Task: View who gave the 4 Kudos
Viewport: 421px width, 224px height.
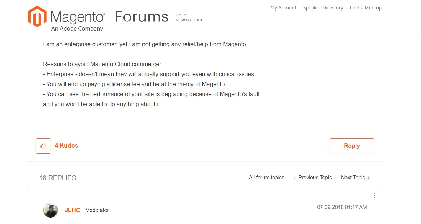Action: point(66,146)
